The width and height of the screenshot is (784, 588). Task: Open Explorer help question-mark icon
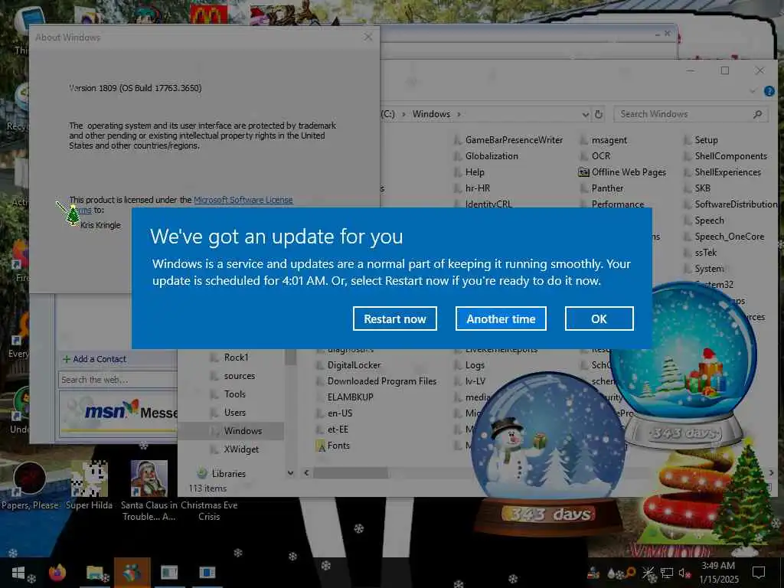coord(769,91)
